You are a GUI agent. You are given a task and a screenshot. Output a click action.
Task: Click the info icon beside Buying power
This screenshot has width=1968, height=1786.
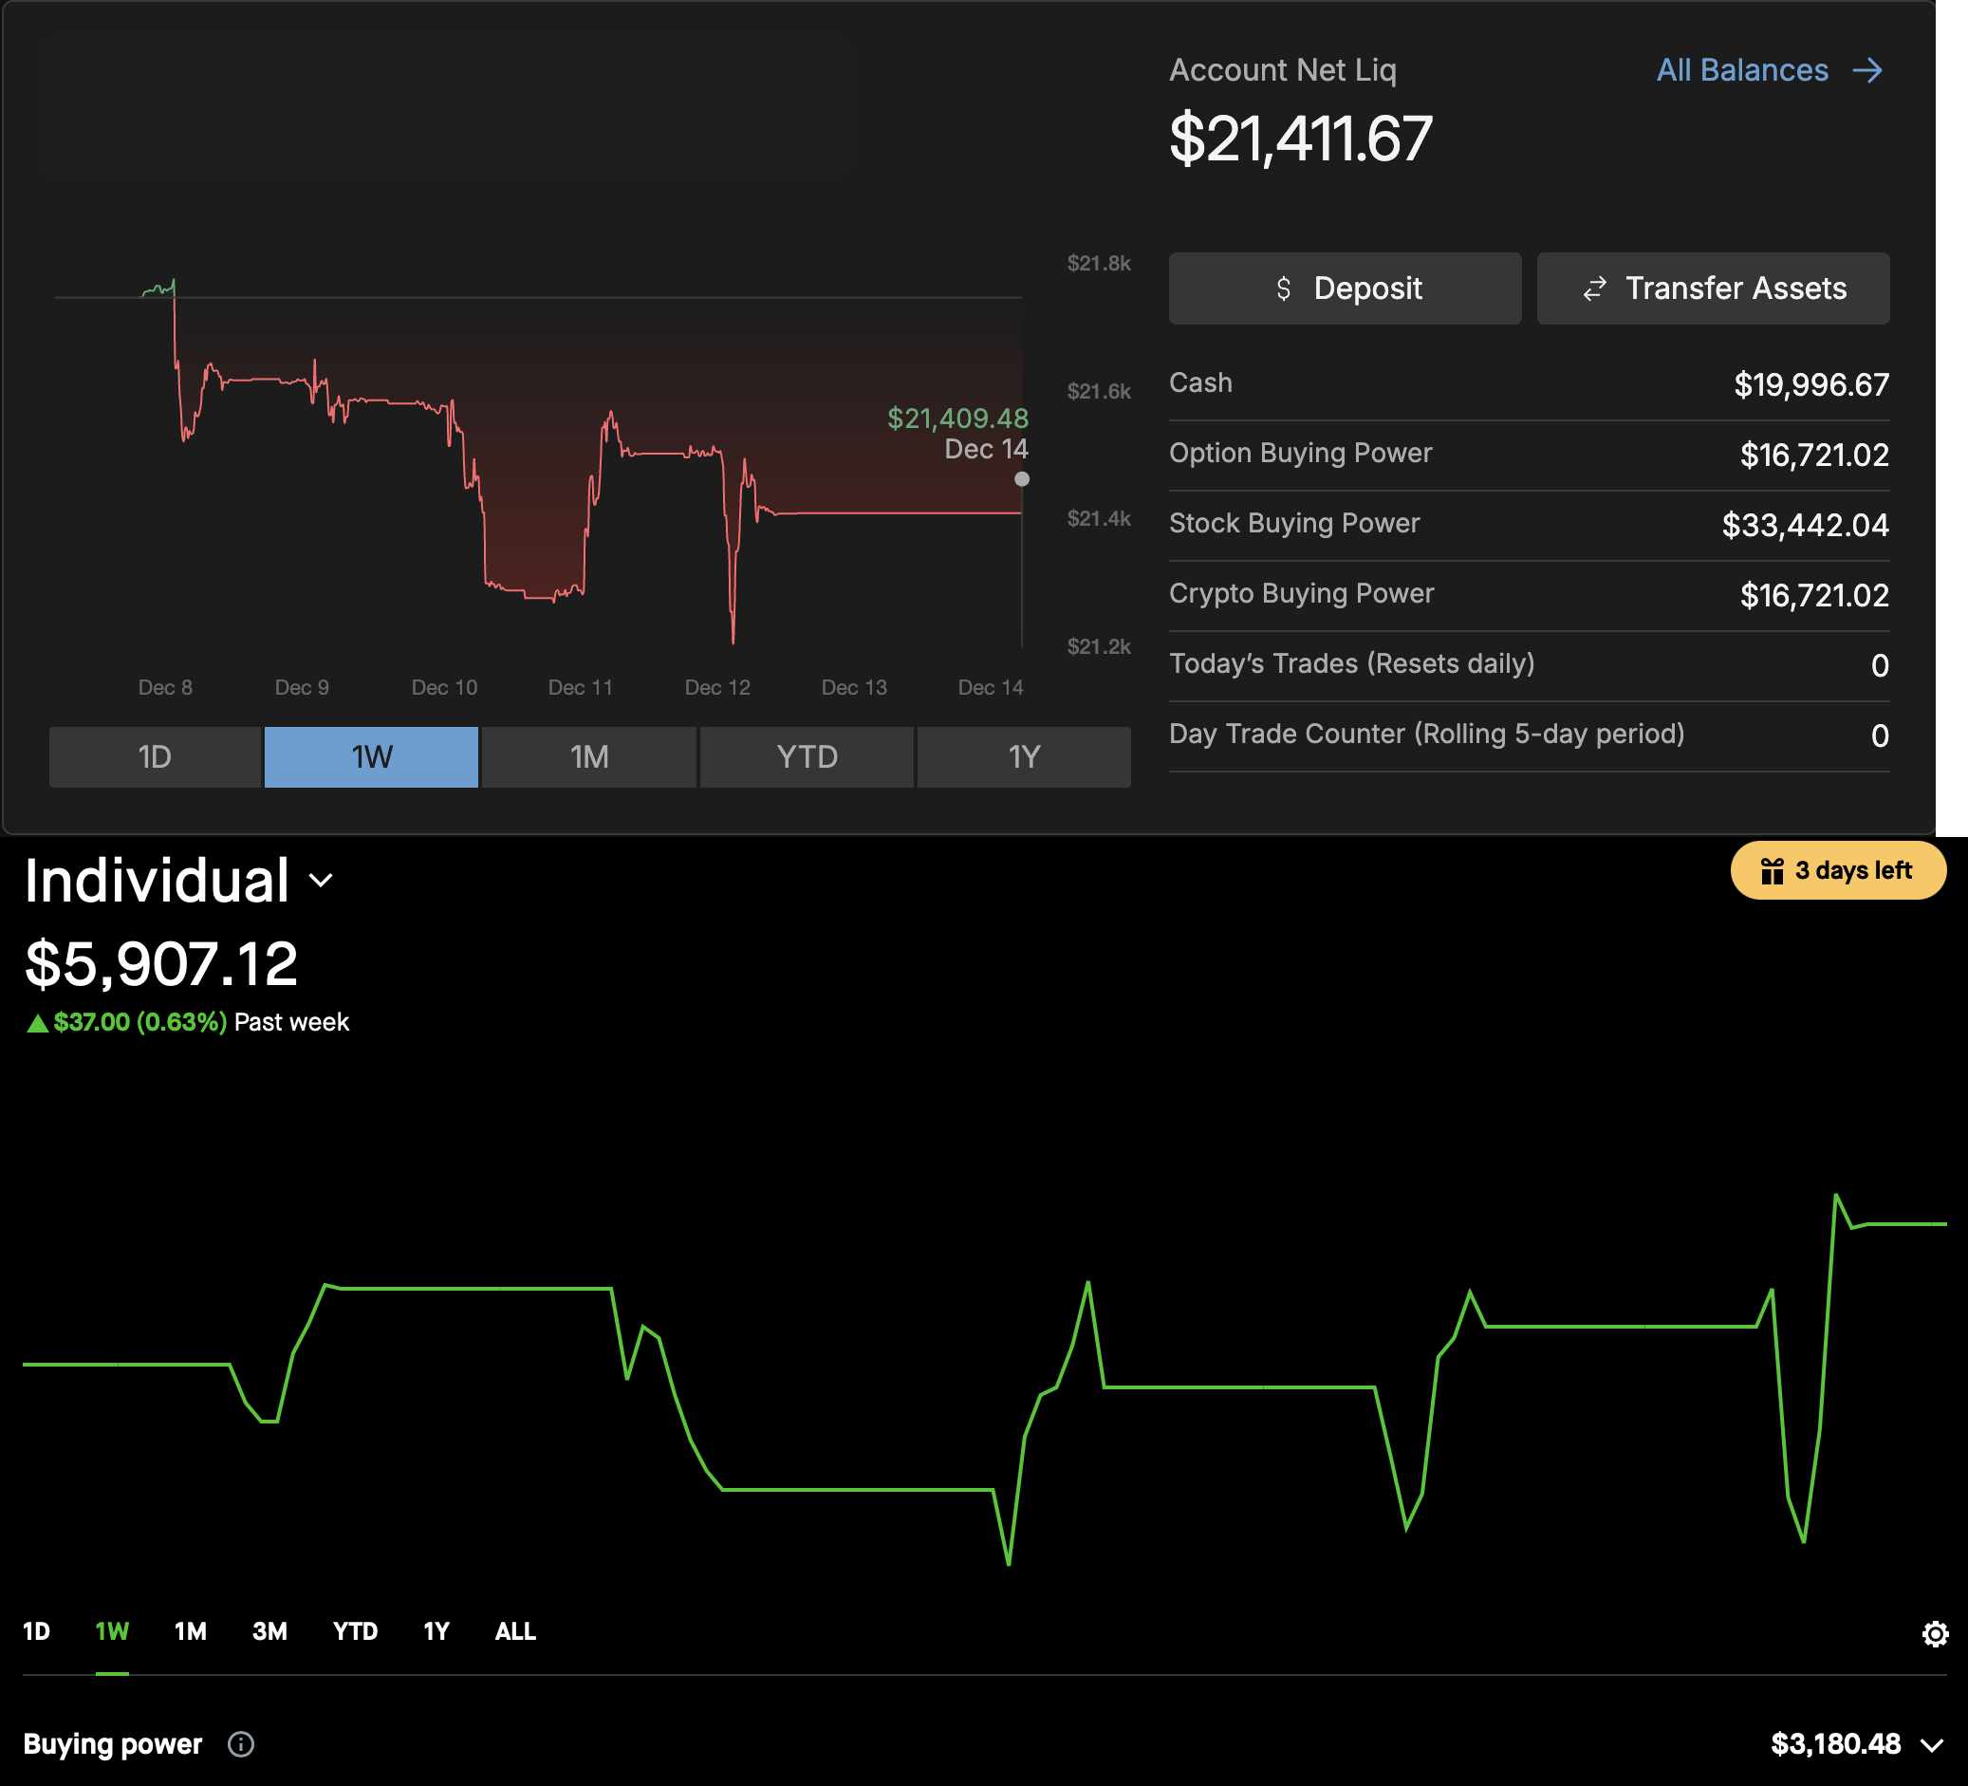tap(241, 1744)
